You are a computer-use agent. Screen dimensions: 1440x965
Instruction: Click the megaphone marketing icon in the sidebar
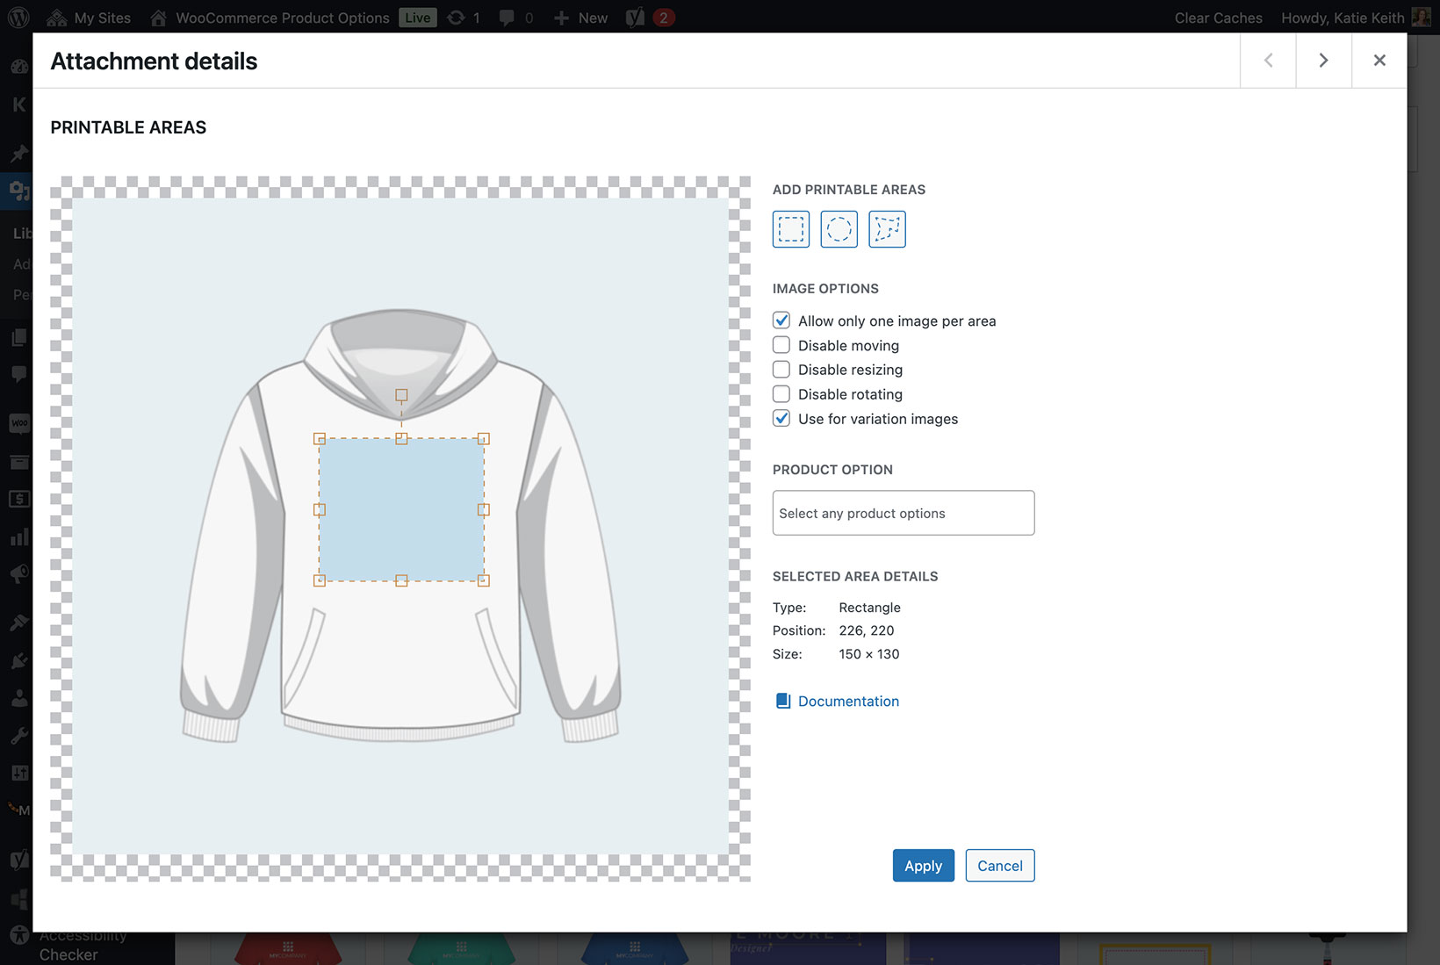18,573
